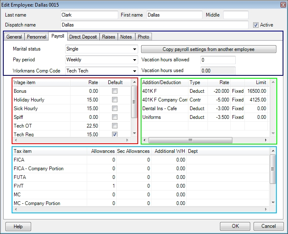The image size is (288, 234).
Task: Select the Uniforms deduction row
Action: tap(205, 117)
